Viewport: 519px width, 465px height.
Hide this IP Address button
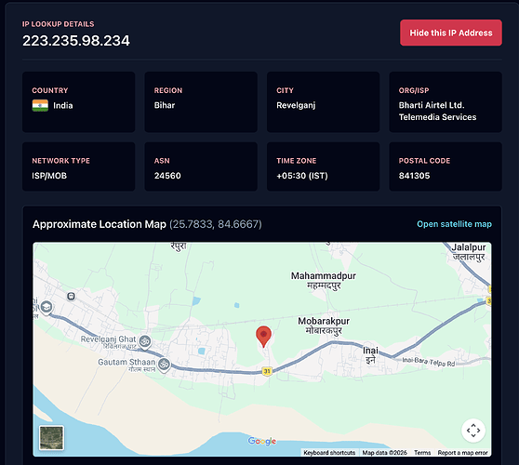click(451, 33)
